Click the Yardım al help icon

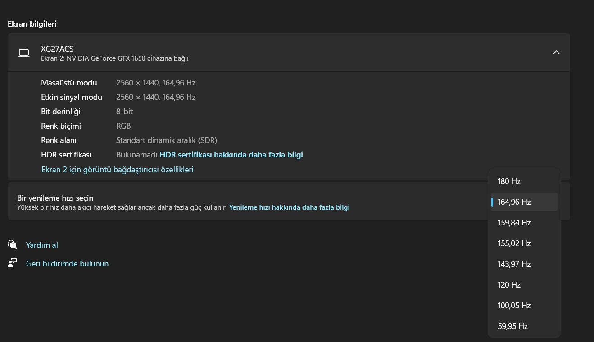coord(12,244)
